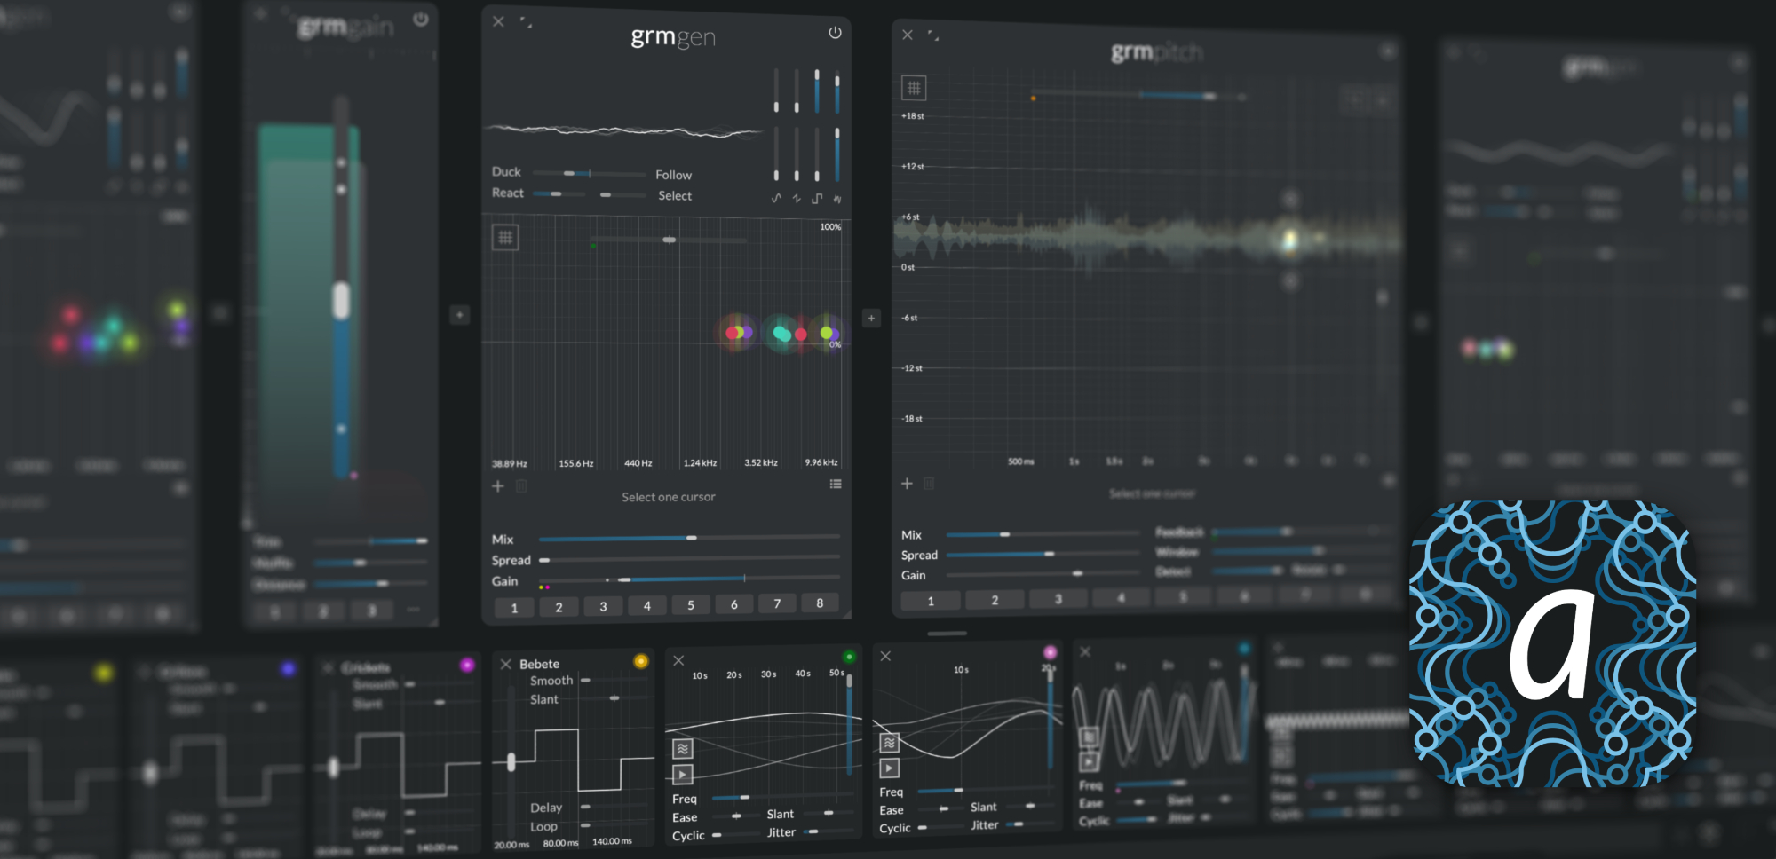Open the list menu icon in grmgen
The image size is (1776, 859).
pos(835,485)
